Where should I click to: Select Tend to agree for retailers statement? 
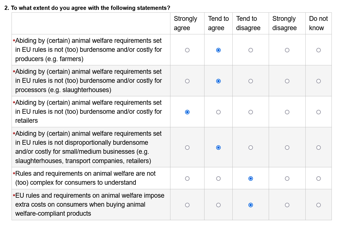pos(218,112)
